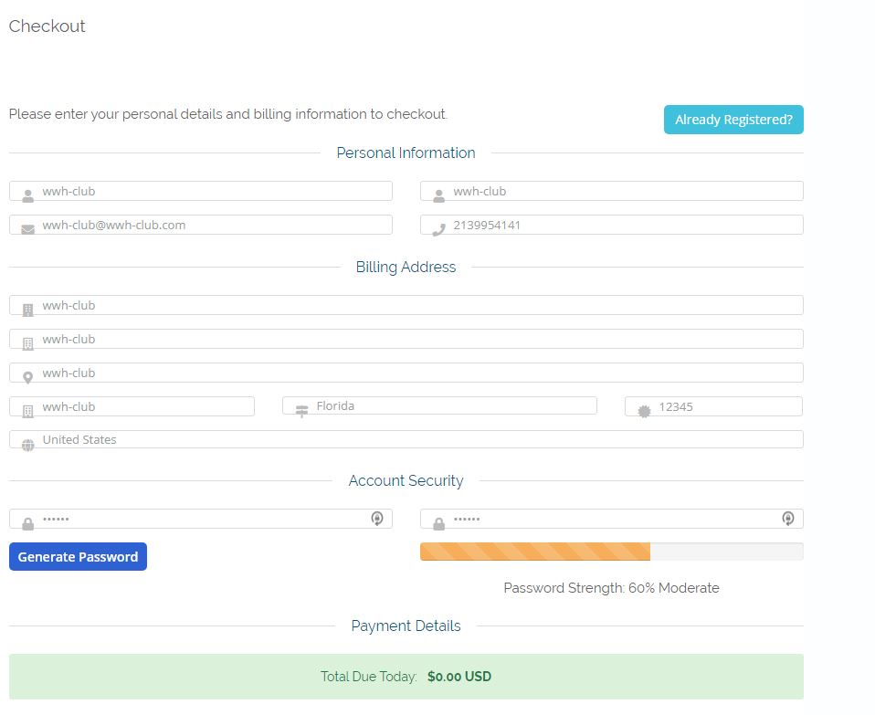Click the lock icon in the confirm password field
The image size is (875, 715).
[438, 523]
